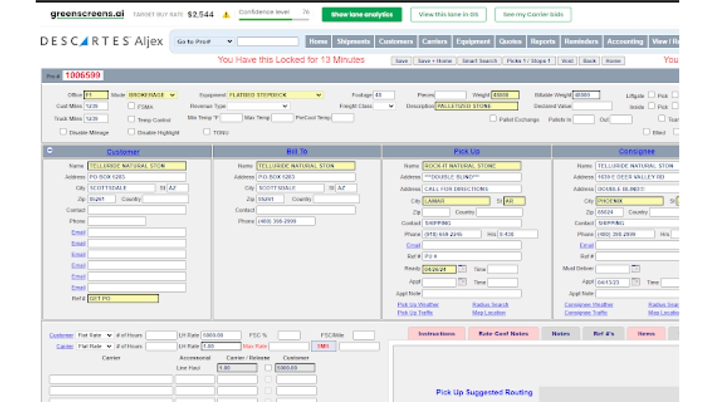This screenshot has height=402, width=715.
Task: Open the Equipment dropdown showing Flatbed Stepdeck
Action: pyautogui.click(x=275, y=95)
